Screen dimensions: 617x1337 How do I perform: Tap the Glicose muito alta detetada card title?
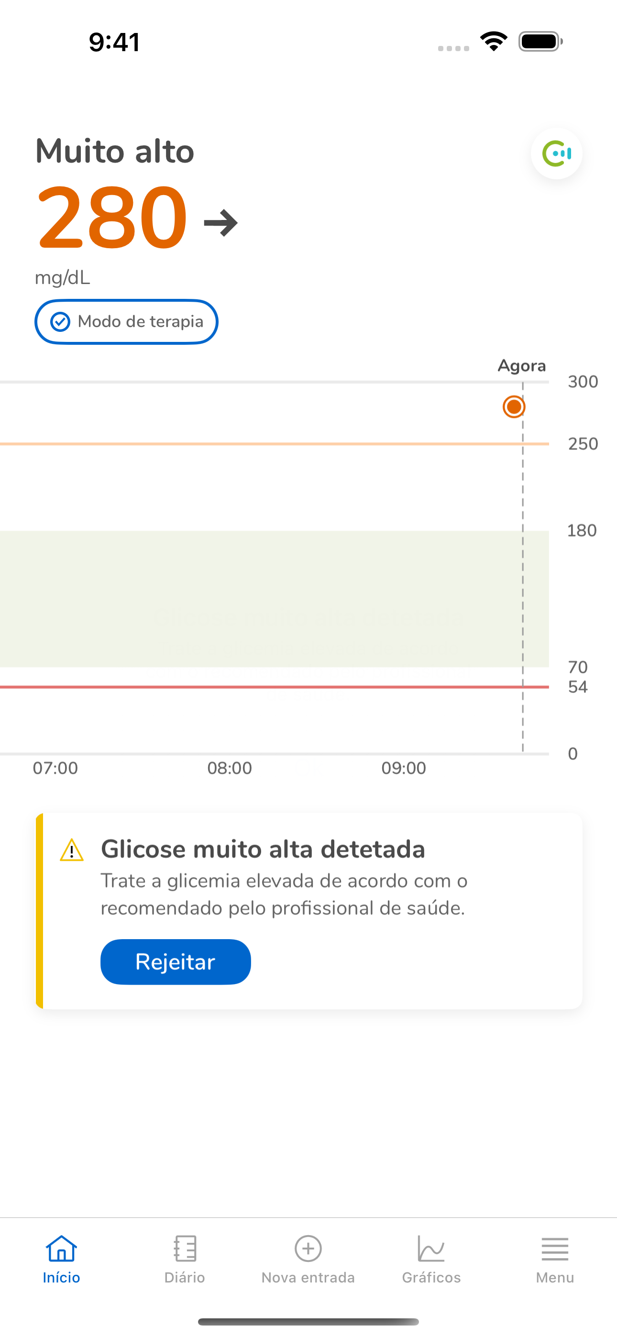[263, 850]
